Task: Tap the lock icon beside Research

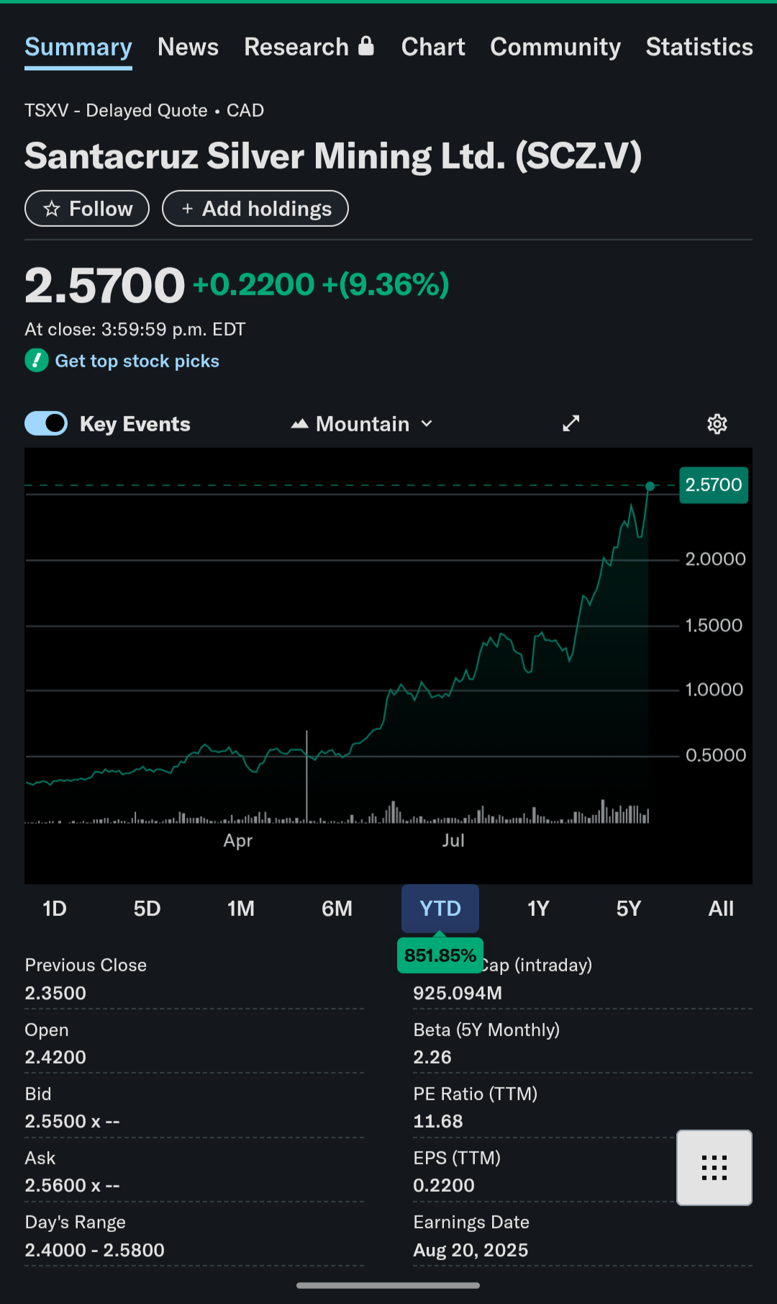Action: [366, 46]
